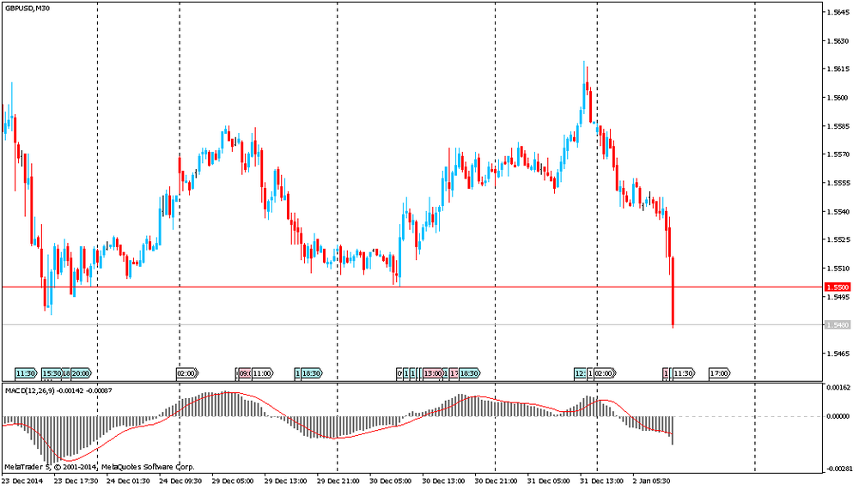This screenshot has width=859, height=490.
Task: Open the 11:00 economic event marker
Action: pyautogui.click(x=262, y=373)
